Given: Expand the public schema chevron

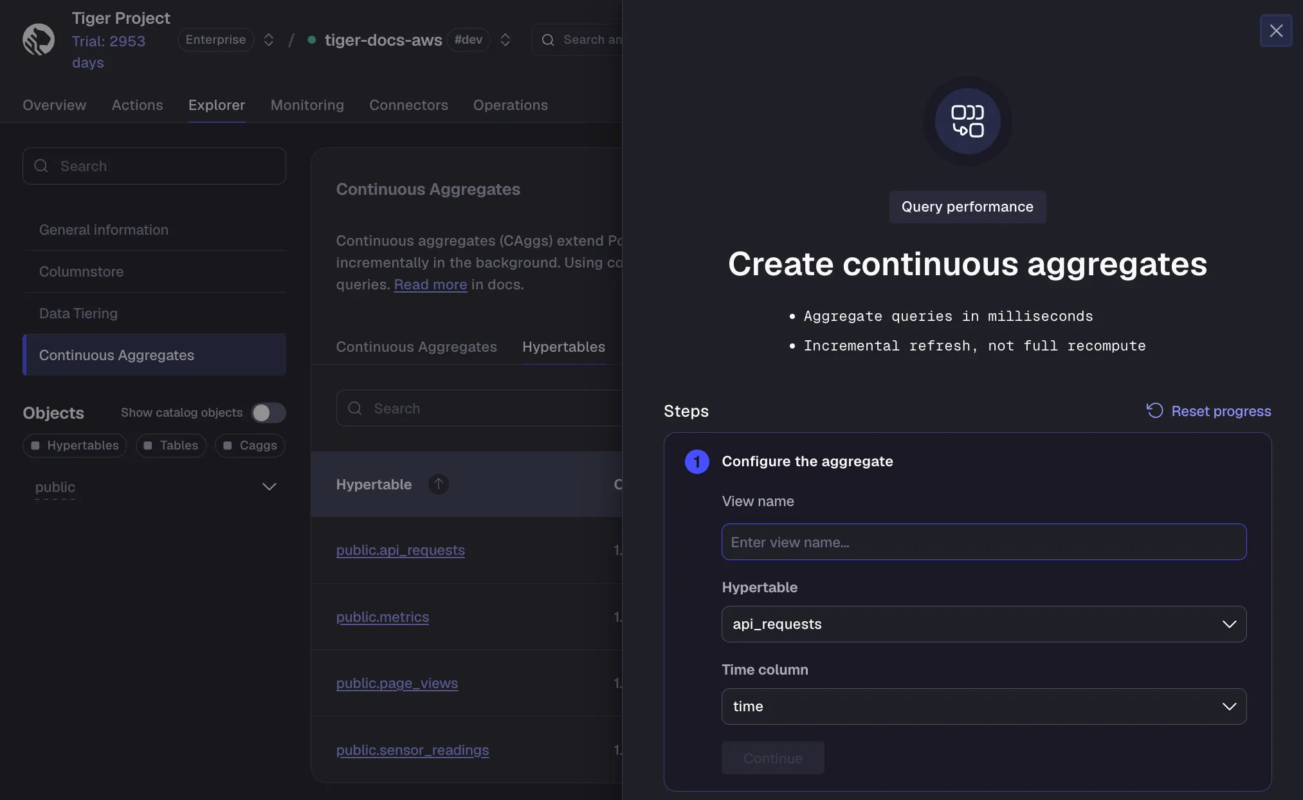Looking at the screenshot, I should (x=269, y=487).
